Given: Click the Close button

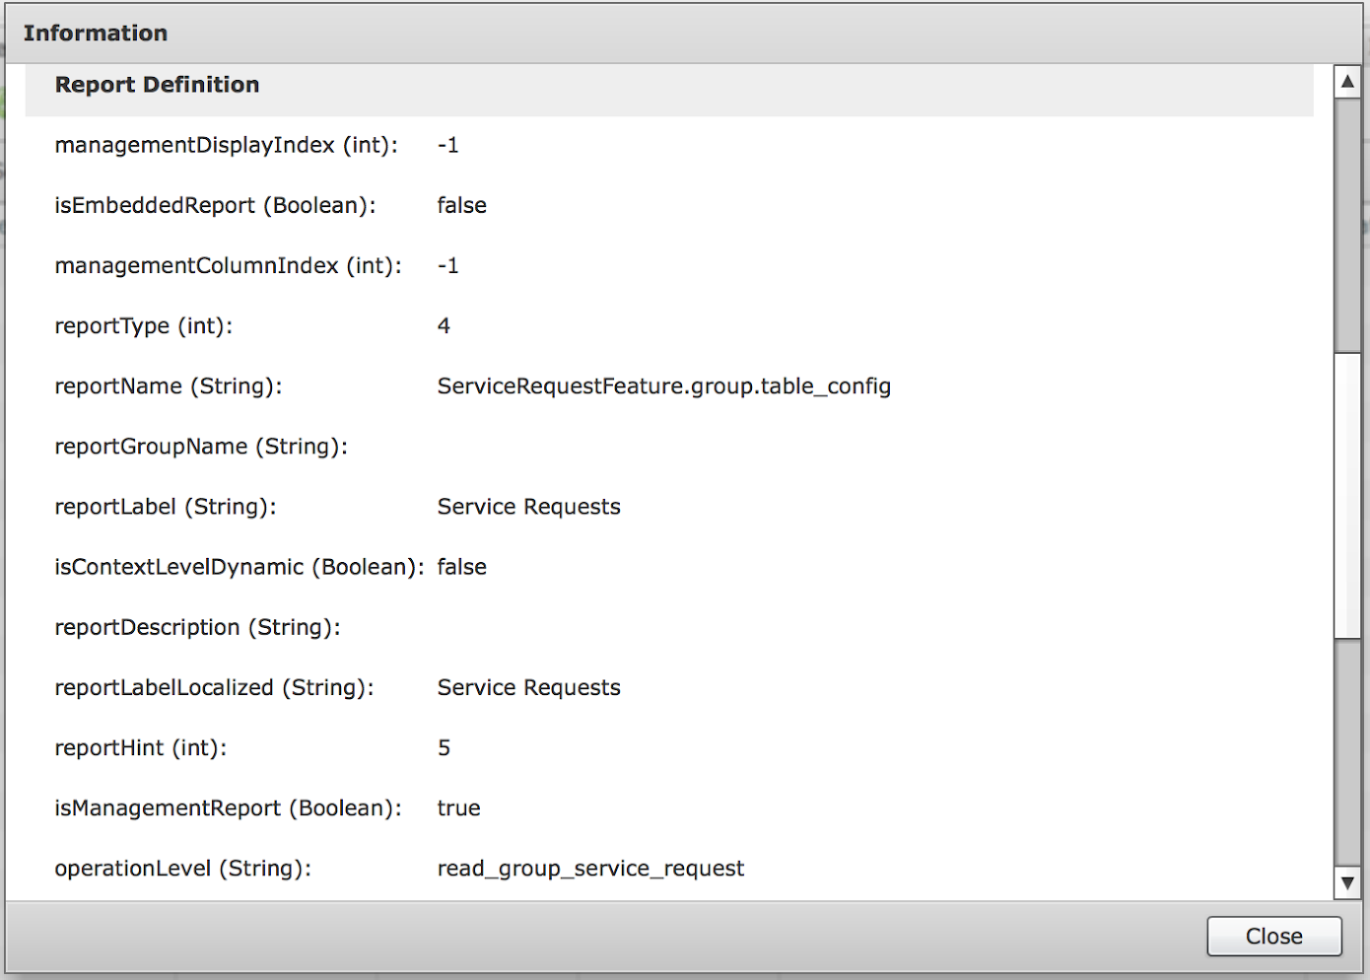Looking at the screenshot, I should [1273, 937].
